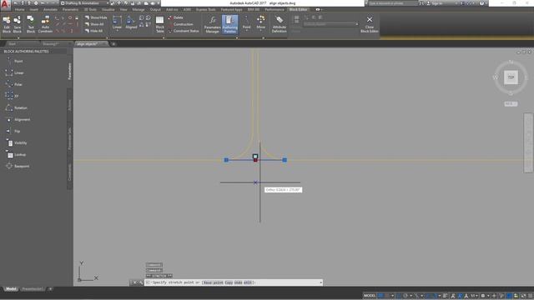The width and height of the screenshot is (534, 300).
Task: Toggle the Authoring Palettes button
Action: pyautogui.click(x=230, y=24)
